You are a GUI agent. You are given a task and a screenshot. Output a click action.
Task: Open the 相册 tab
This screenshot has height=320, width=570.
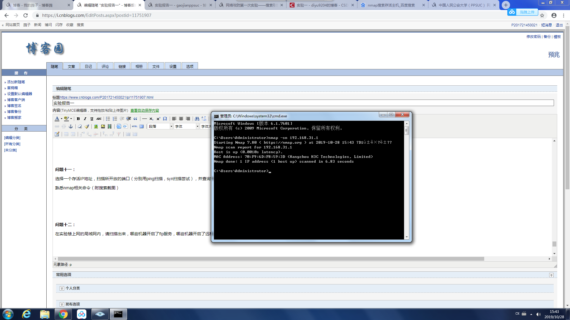(x=139, y=66)
